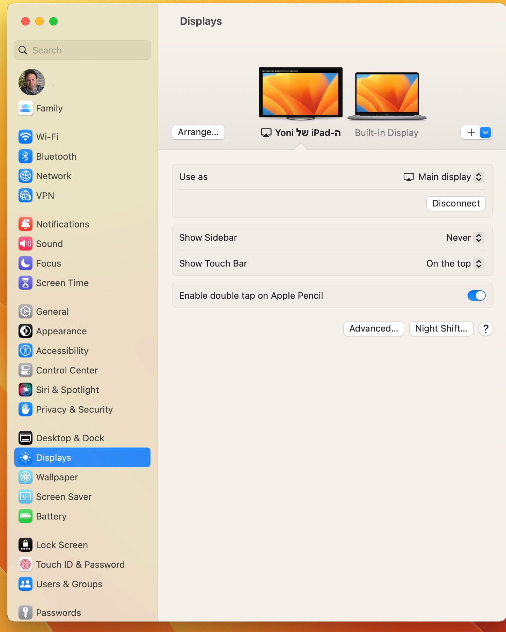Click the Screen Saver icon

(25, 497)
